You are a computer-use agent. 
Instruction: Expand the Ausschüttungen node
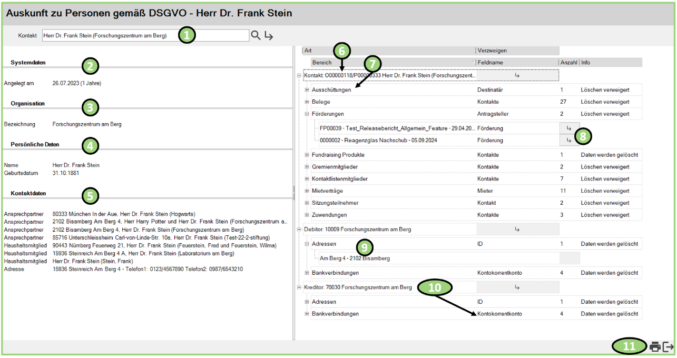[x=307, y=90]
